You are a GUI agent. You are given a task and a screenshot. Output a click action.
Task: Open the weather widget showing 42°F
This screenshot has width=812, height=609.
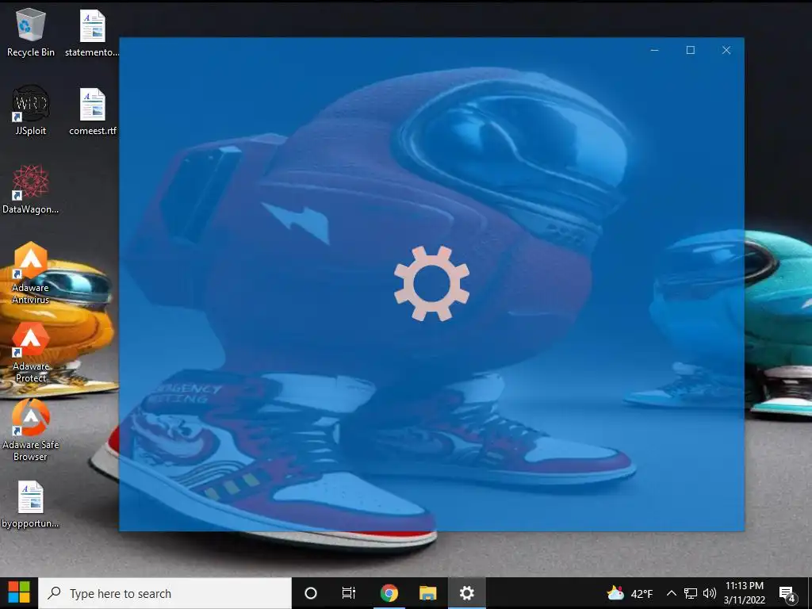coord(630,593)
